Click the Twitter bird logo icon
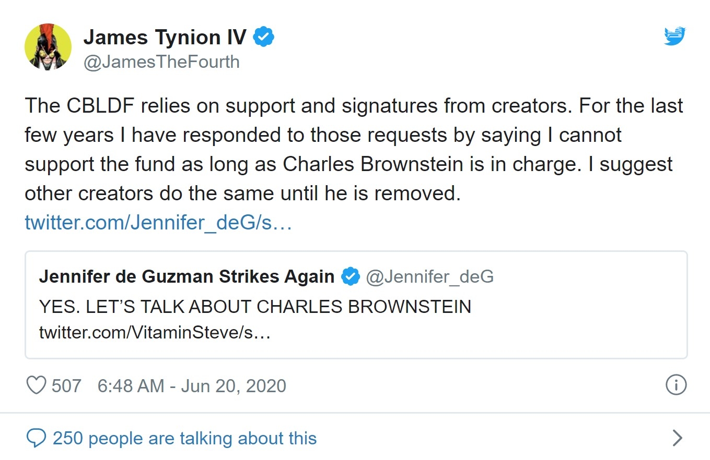710x460 pixels. [674, 37]
